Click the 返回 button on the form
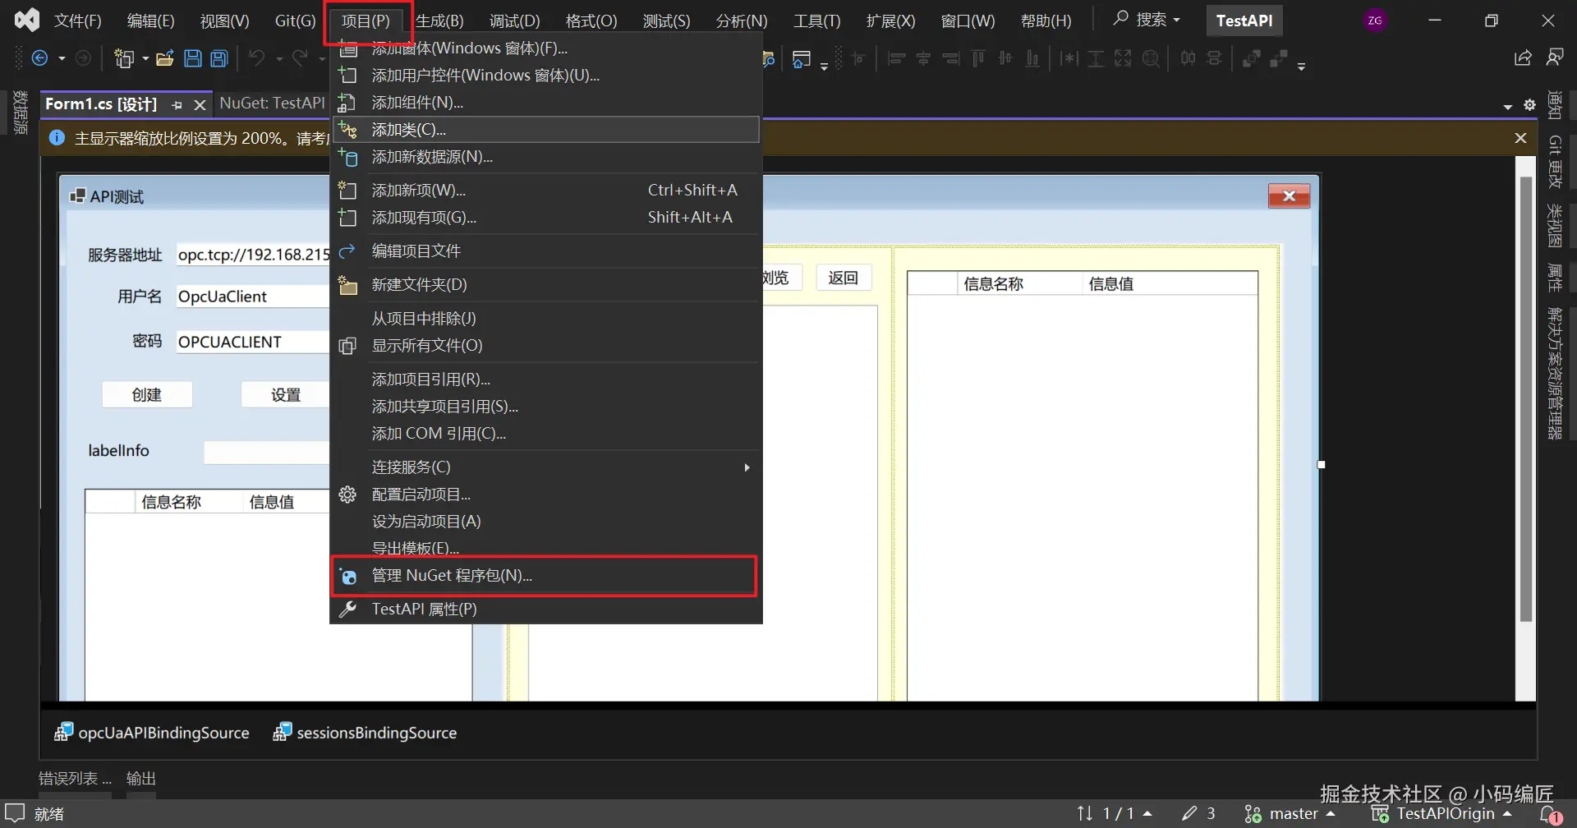The height and width of the screenshot is (828, 1577). [x=844, y=278]
